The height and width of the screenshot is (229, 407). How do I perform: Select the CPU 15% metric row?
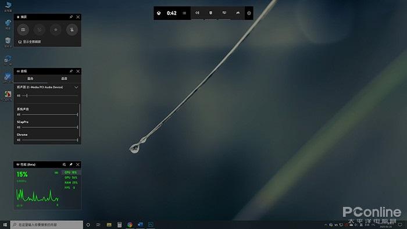[x=72, y=173]
